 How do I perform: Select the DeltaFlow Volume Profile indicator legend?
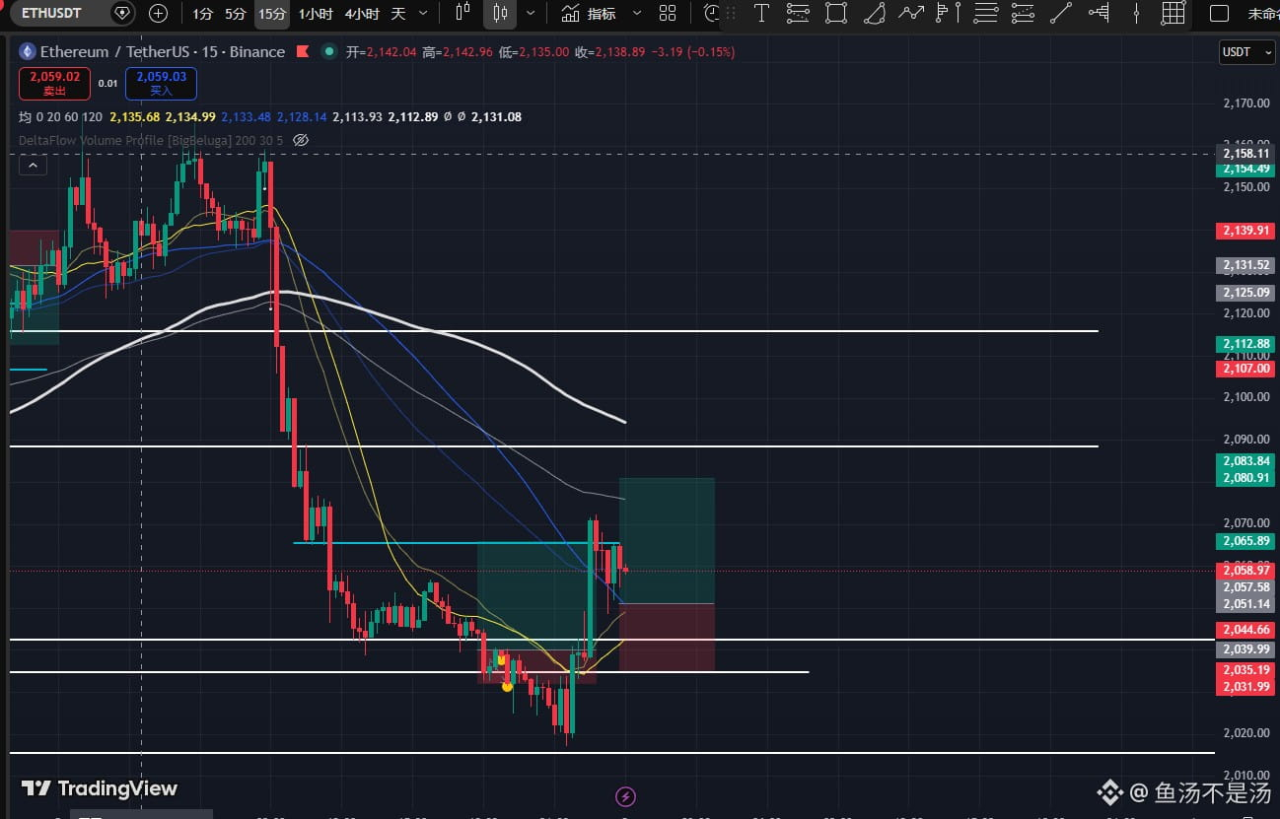point(151,140)
